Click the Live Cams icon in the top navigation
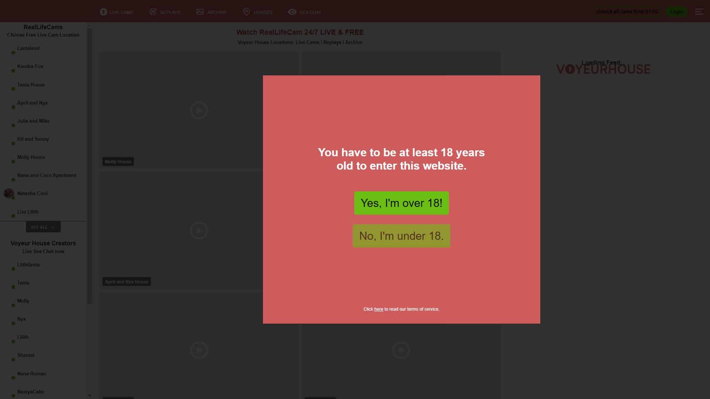 [x=103, y=12]
